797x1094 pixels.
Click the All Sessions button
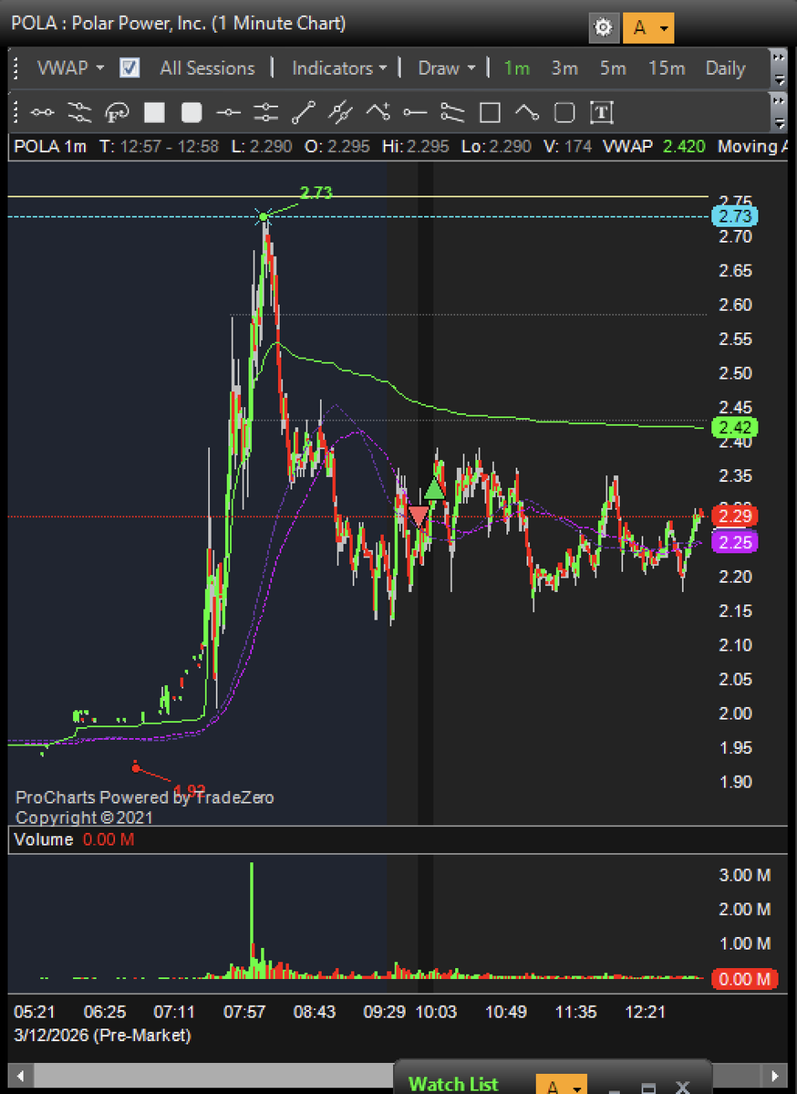coord(207,68)
